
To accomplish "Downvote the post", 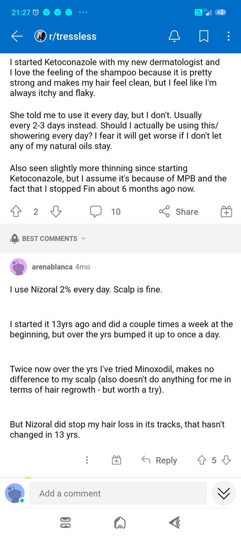I will (x=56, y=212).
